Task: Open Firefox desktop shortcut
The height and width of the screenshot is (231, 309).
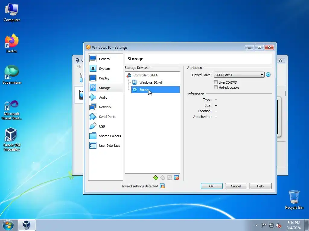Action: [x=12, y=43]
